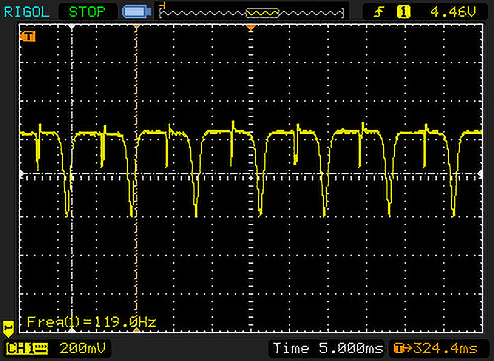Screen dimensions: 494x361
Task: Select the Time 5.000ms timebase readout
Action: (327, 348)
